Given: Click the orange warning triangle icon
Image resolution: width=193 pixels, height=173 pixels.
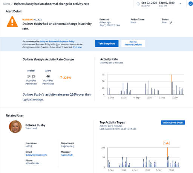Looking at the screenshot, I should point(12,22).
